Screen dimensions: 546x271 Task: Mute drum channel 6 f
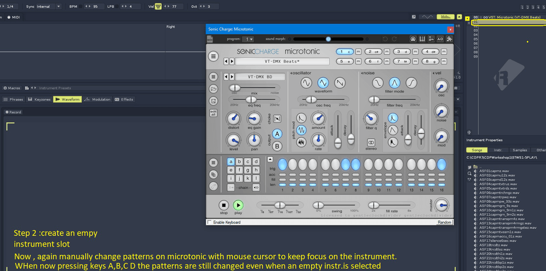click(387, 61)
